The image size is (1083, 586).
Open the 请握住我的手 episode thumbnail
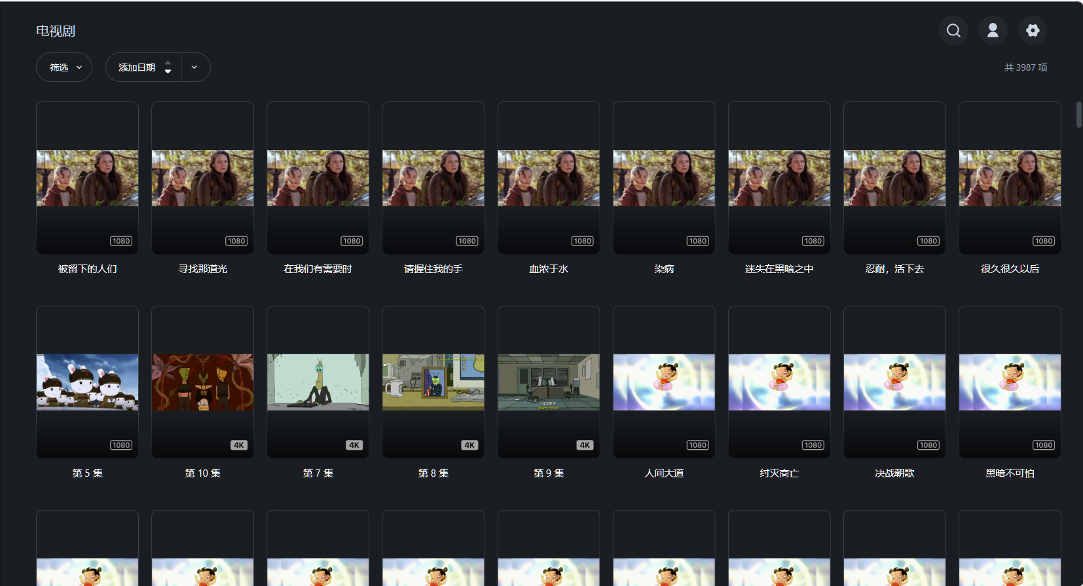[x=433, y=178]
